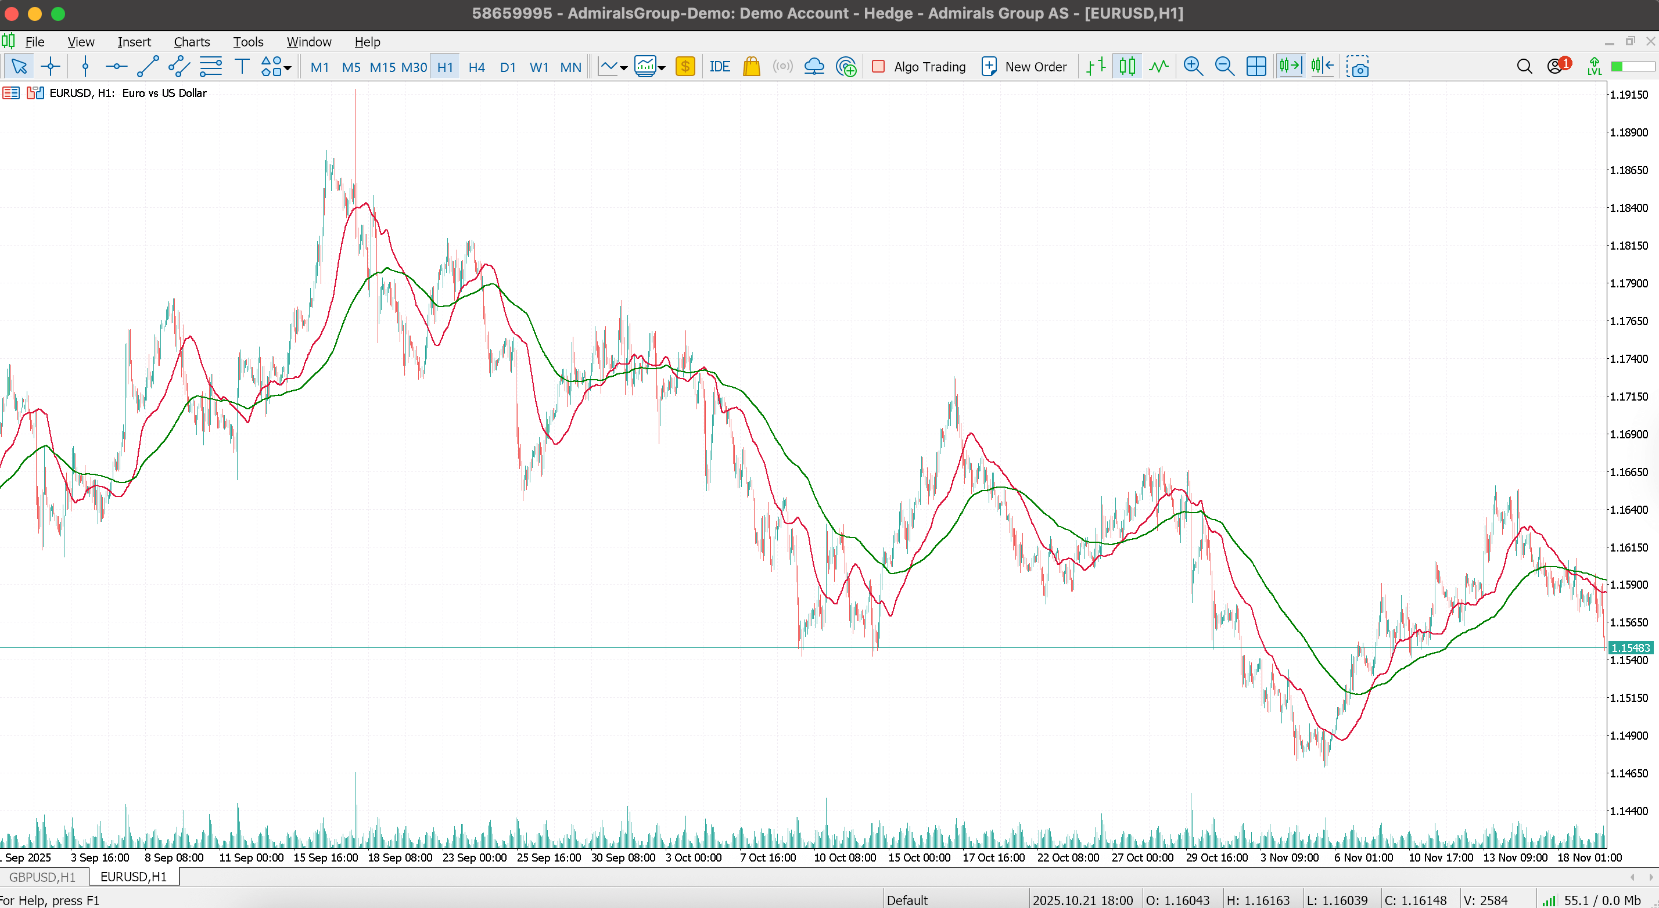The height and width of the screenshot is (908, 1659).
Task: Tile chart windows with grid icon
Action: point(1256,66)
